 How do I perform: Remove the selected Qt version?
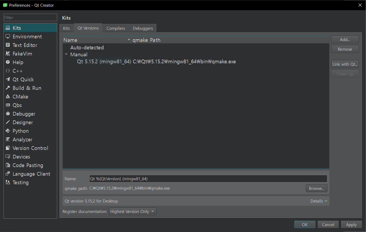tap(345, 49)
